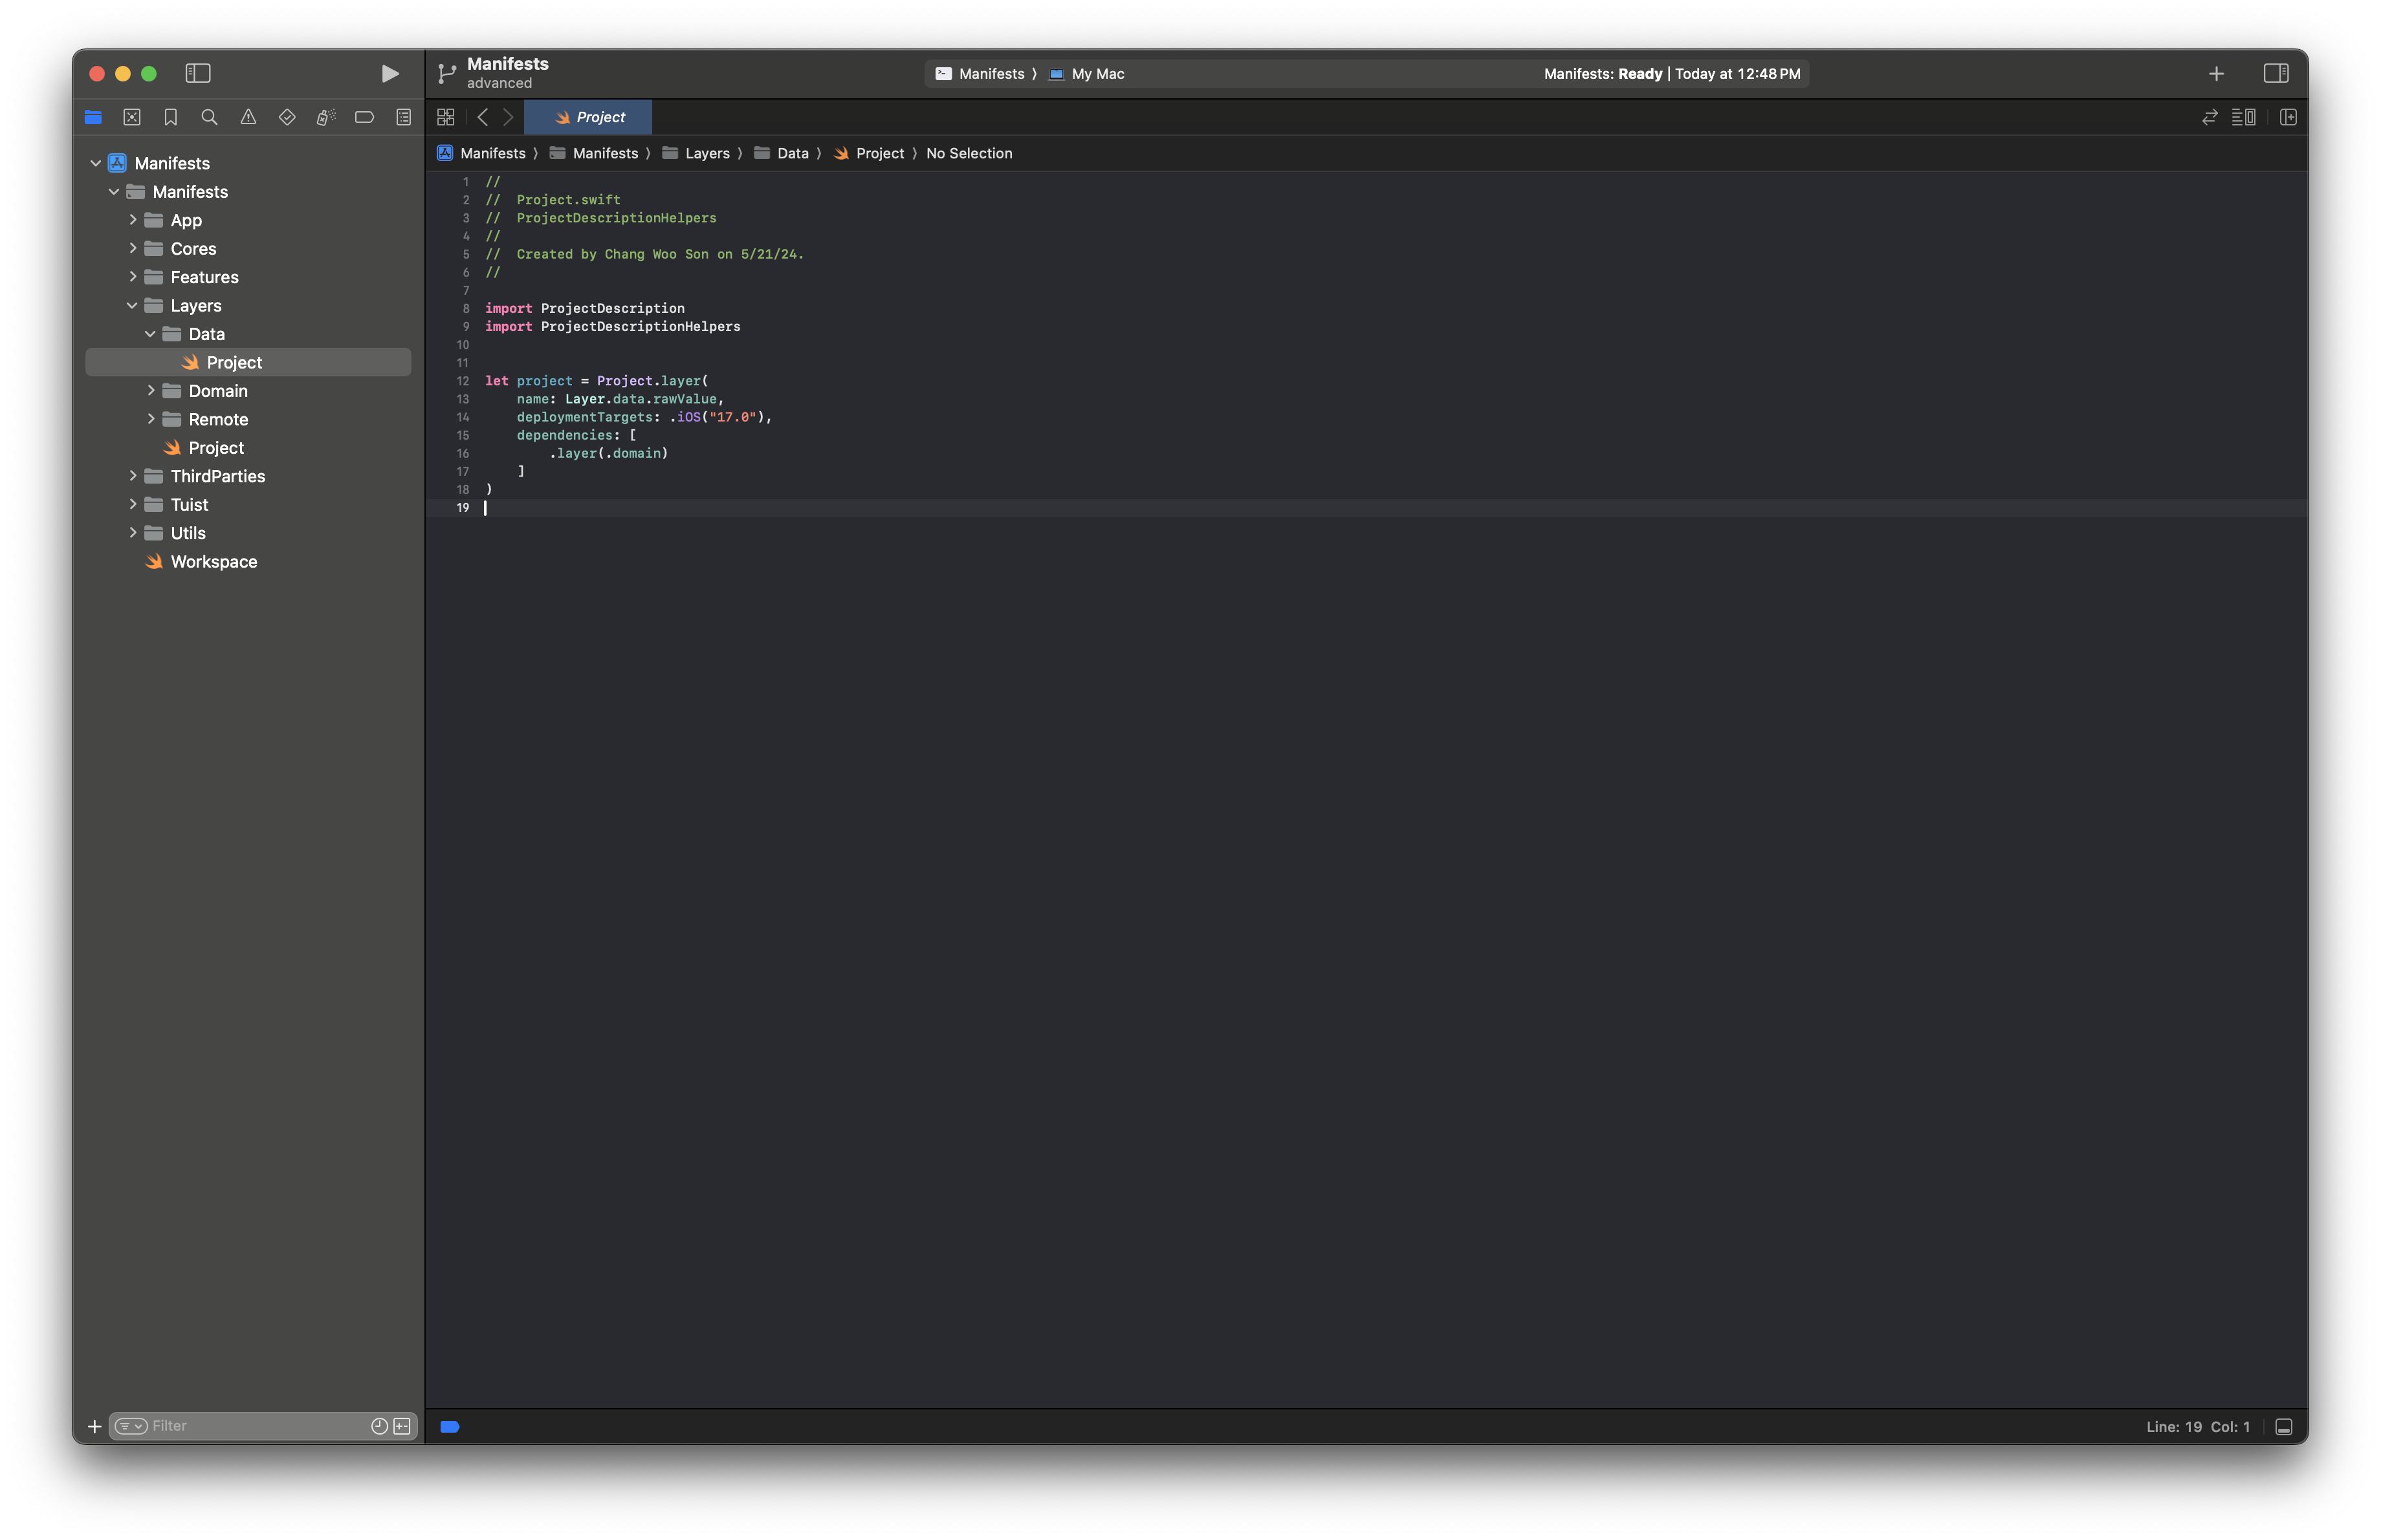Click the Manifests Ready status text
Screen dimensions: 2381x1540
(1672, 74)
